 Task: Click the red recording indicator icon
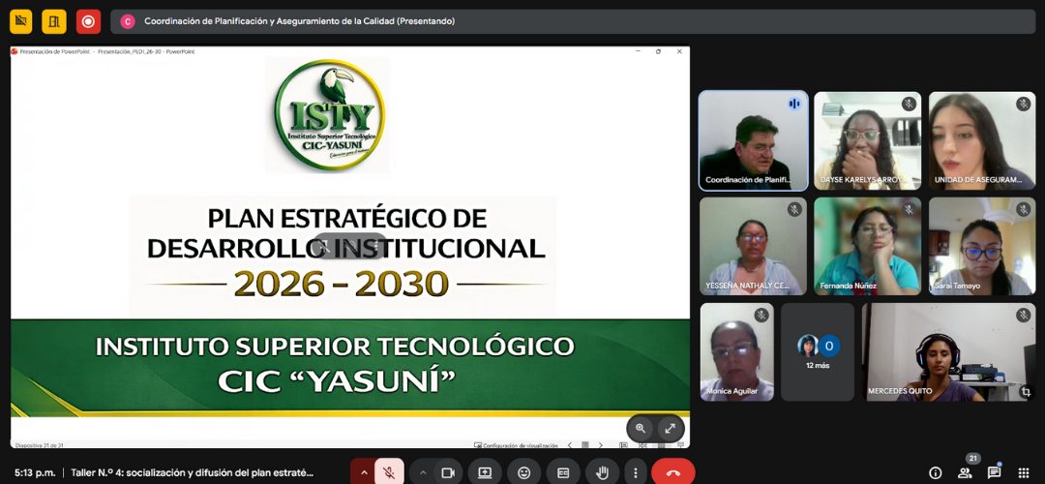coord(88,21)
